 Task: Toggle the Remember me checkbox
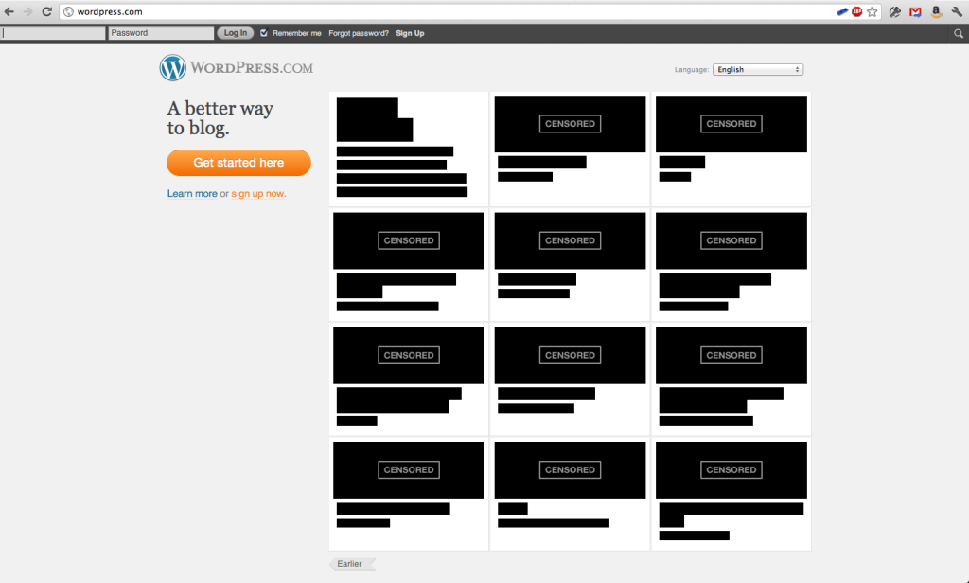click(264, 33)
